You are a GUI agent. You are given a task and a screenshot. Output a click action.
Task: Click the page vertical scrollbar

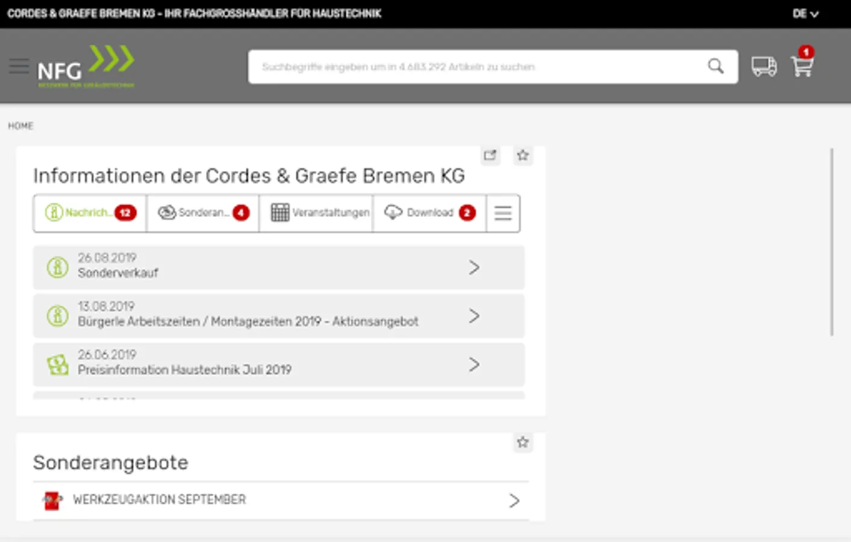(x=832, y=242)
